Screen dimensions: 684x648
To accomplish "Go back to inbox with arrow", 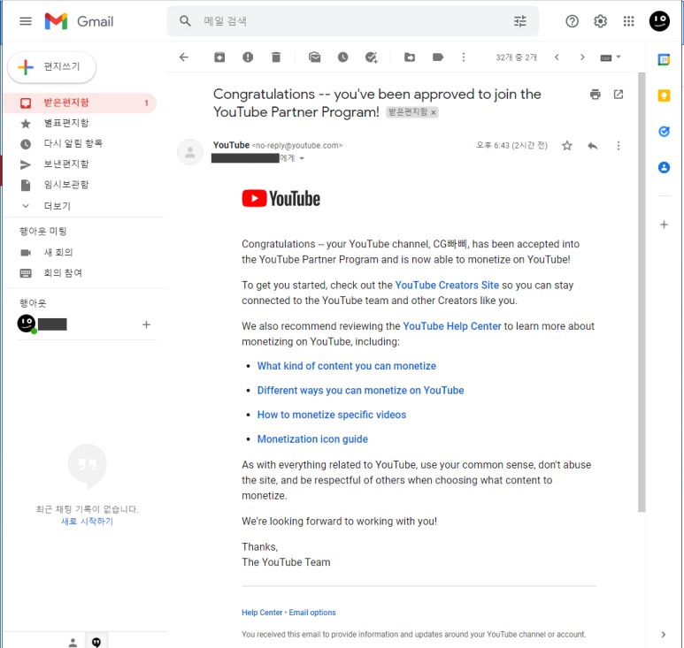I will click(x=184, y=57).
